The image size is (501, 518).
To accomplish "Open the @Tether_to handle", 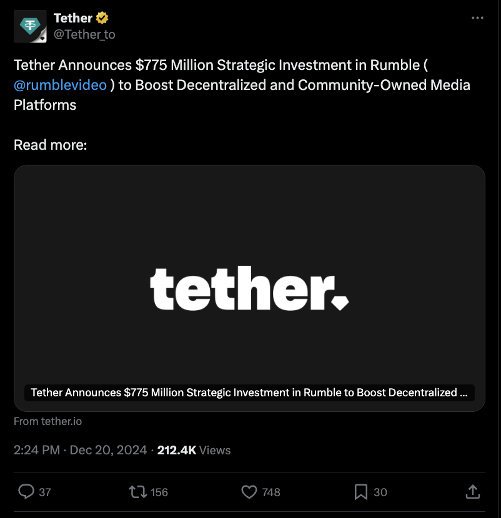I will tap(84, 34).
